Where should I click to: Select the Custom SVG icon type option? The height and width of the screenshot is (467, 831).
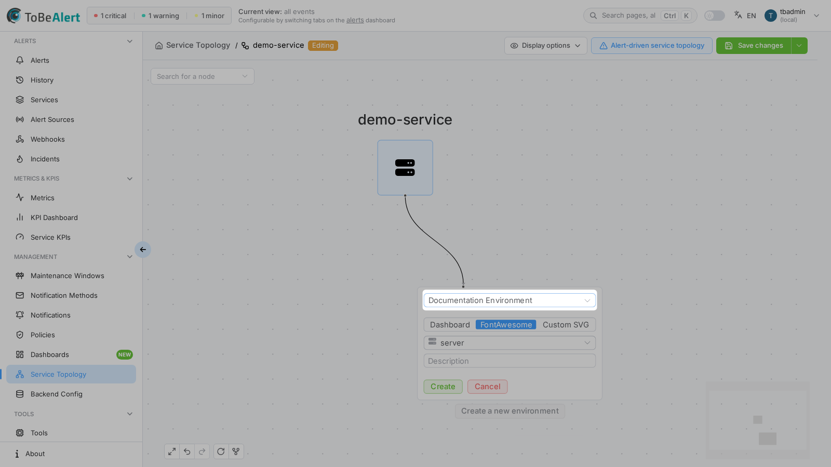click(566, 325)
